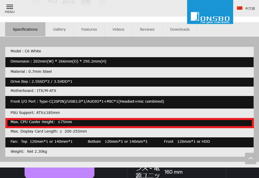Screen dimensions: 259x178
Task: Select the Material 0.7mm Steel row
Action: (x=129, y=72)
